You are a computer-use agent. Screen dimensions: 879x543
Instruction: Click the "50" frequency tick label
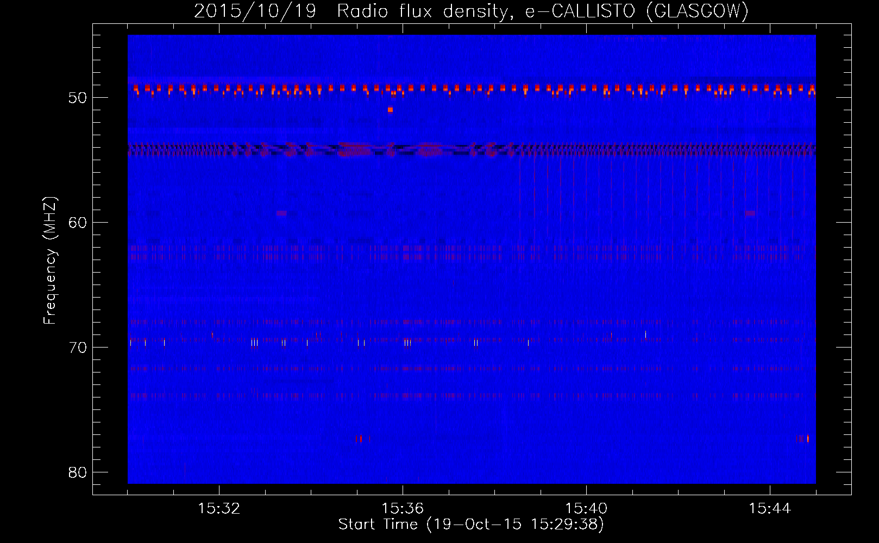pos(78,98)
